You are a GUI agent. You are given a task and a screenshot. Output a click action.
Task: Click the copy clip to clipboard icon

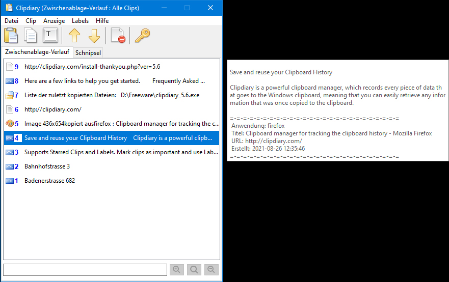(31, 36)
